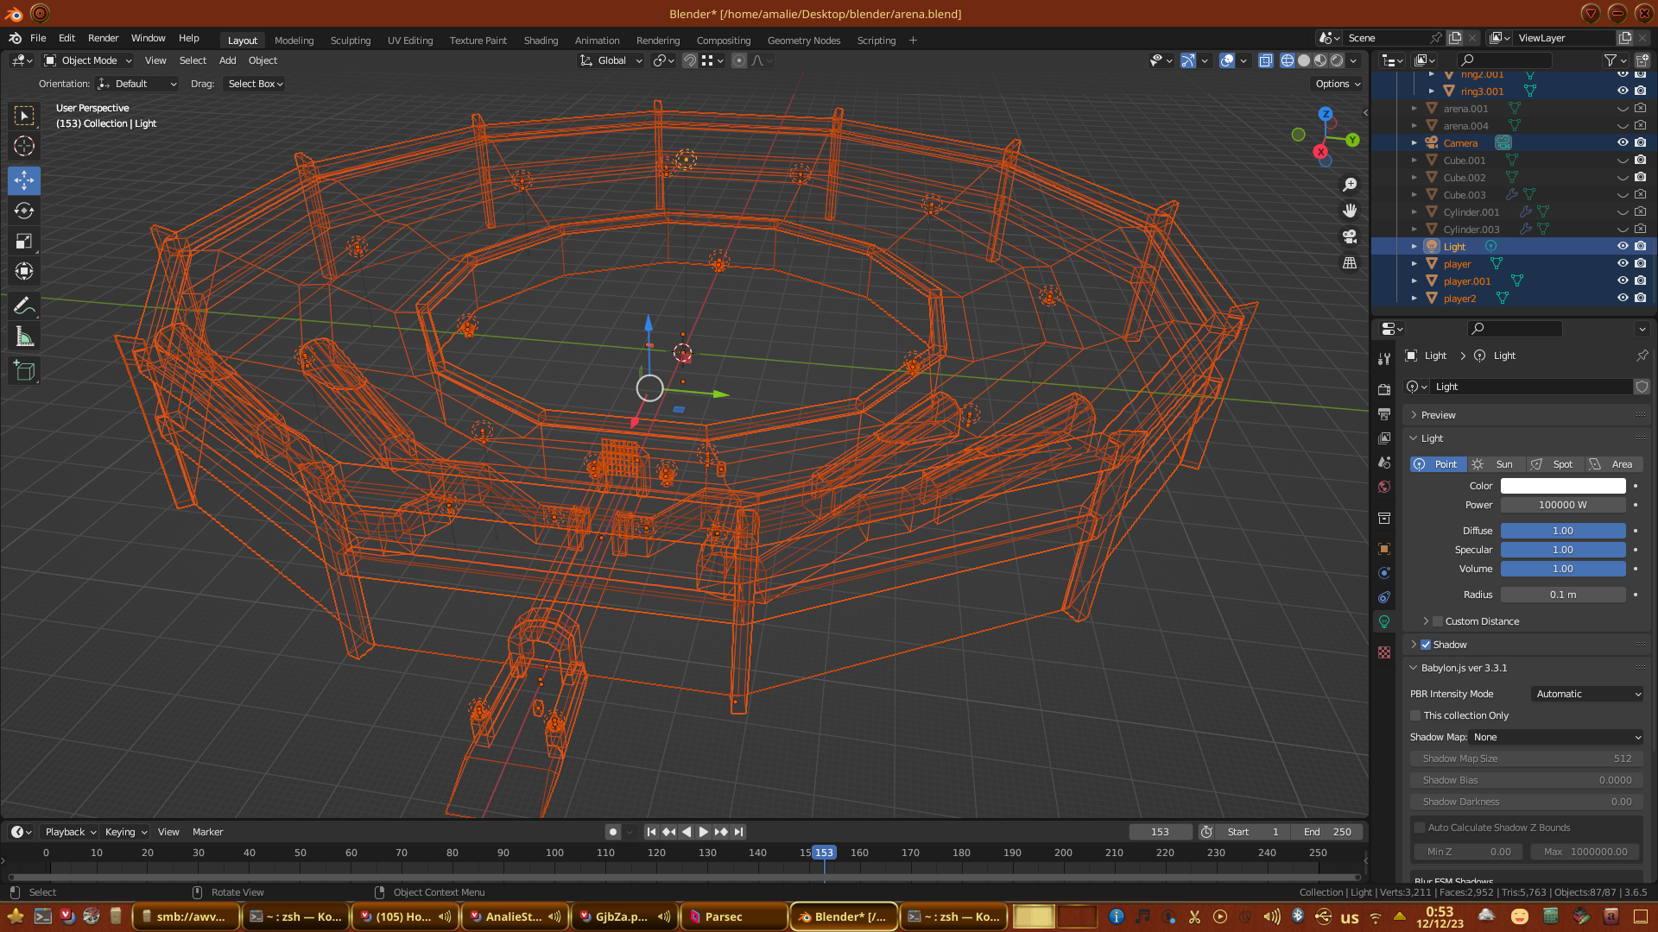The image size is (1658, 932).
Task: Open PBR Intensity Mode Automatic dropdown
Action: point(1587,694)
